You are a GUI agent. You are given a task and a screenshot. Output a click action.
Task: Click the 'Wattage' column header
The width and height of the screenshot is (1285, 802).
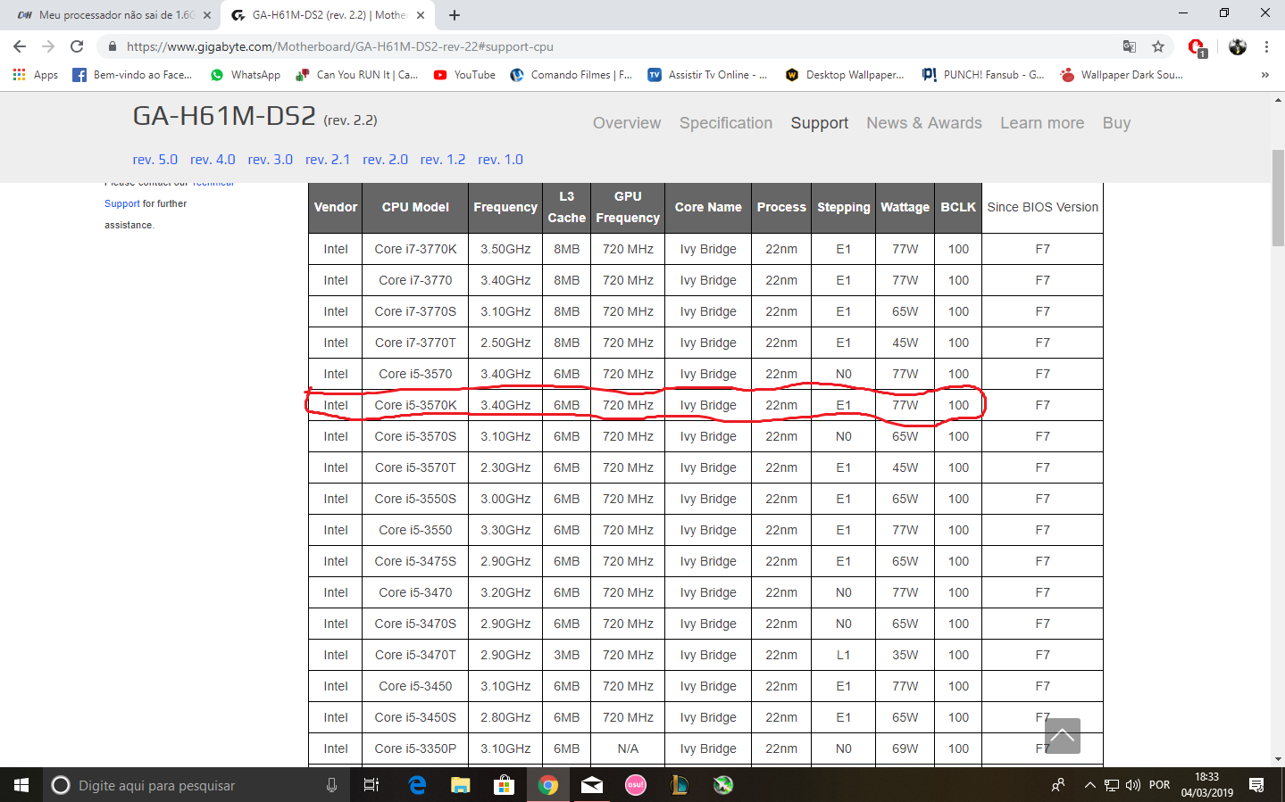(905, 207)
